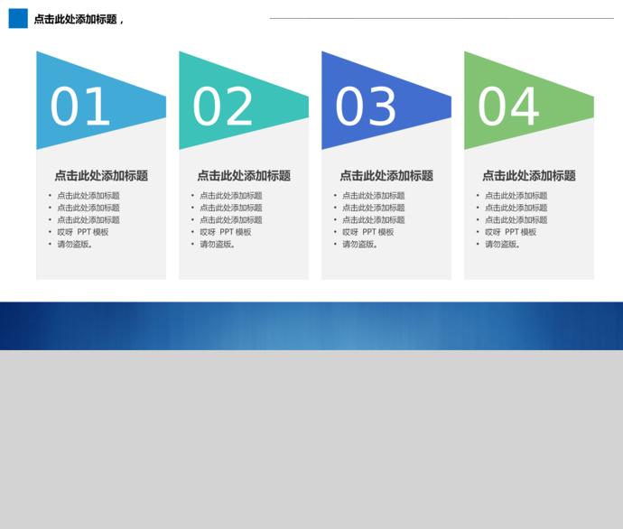Select the large number 01

click(79, 107)
